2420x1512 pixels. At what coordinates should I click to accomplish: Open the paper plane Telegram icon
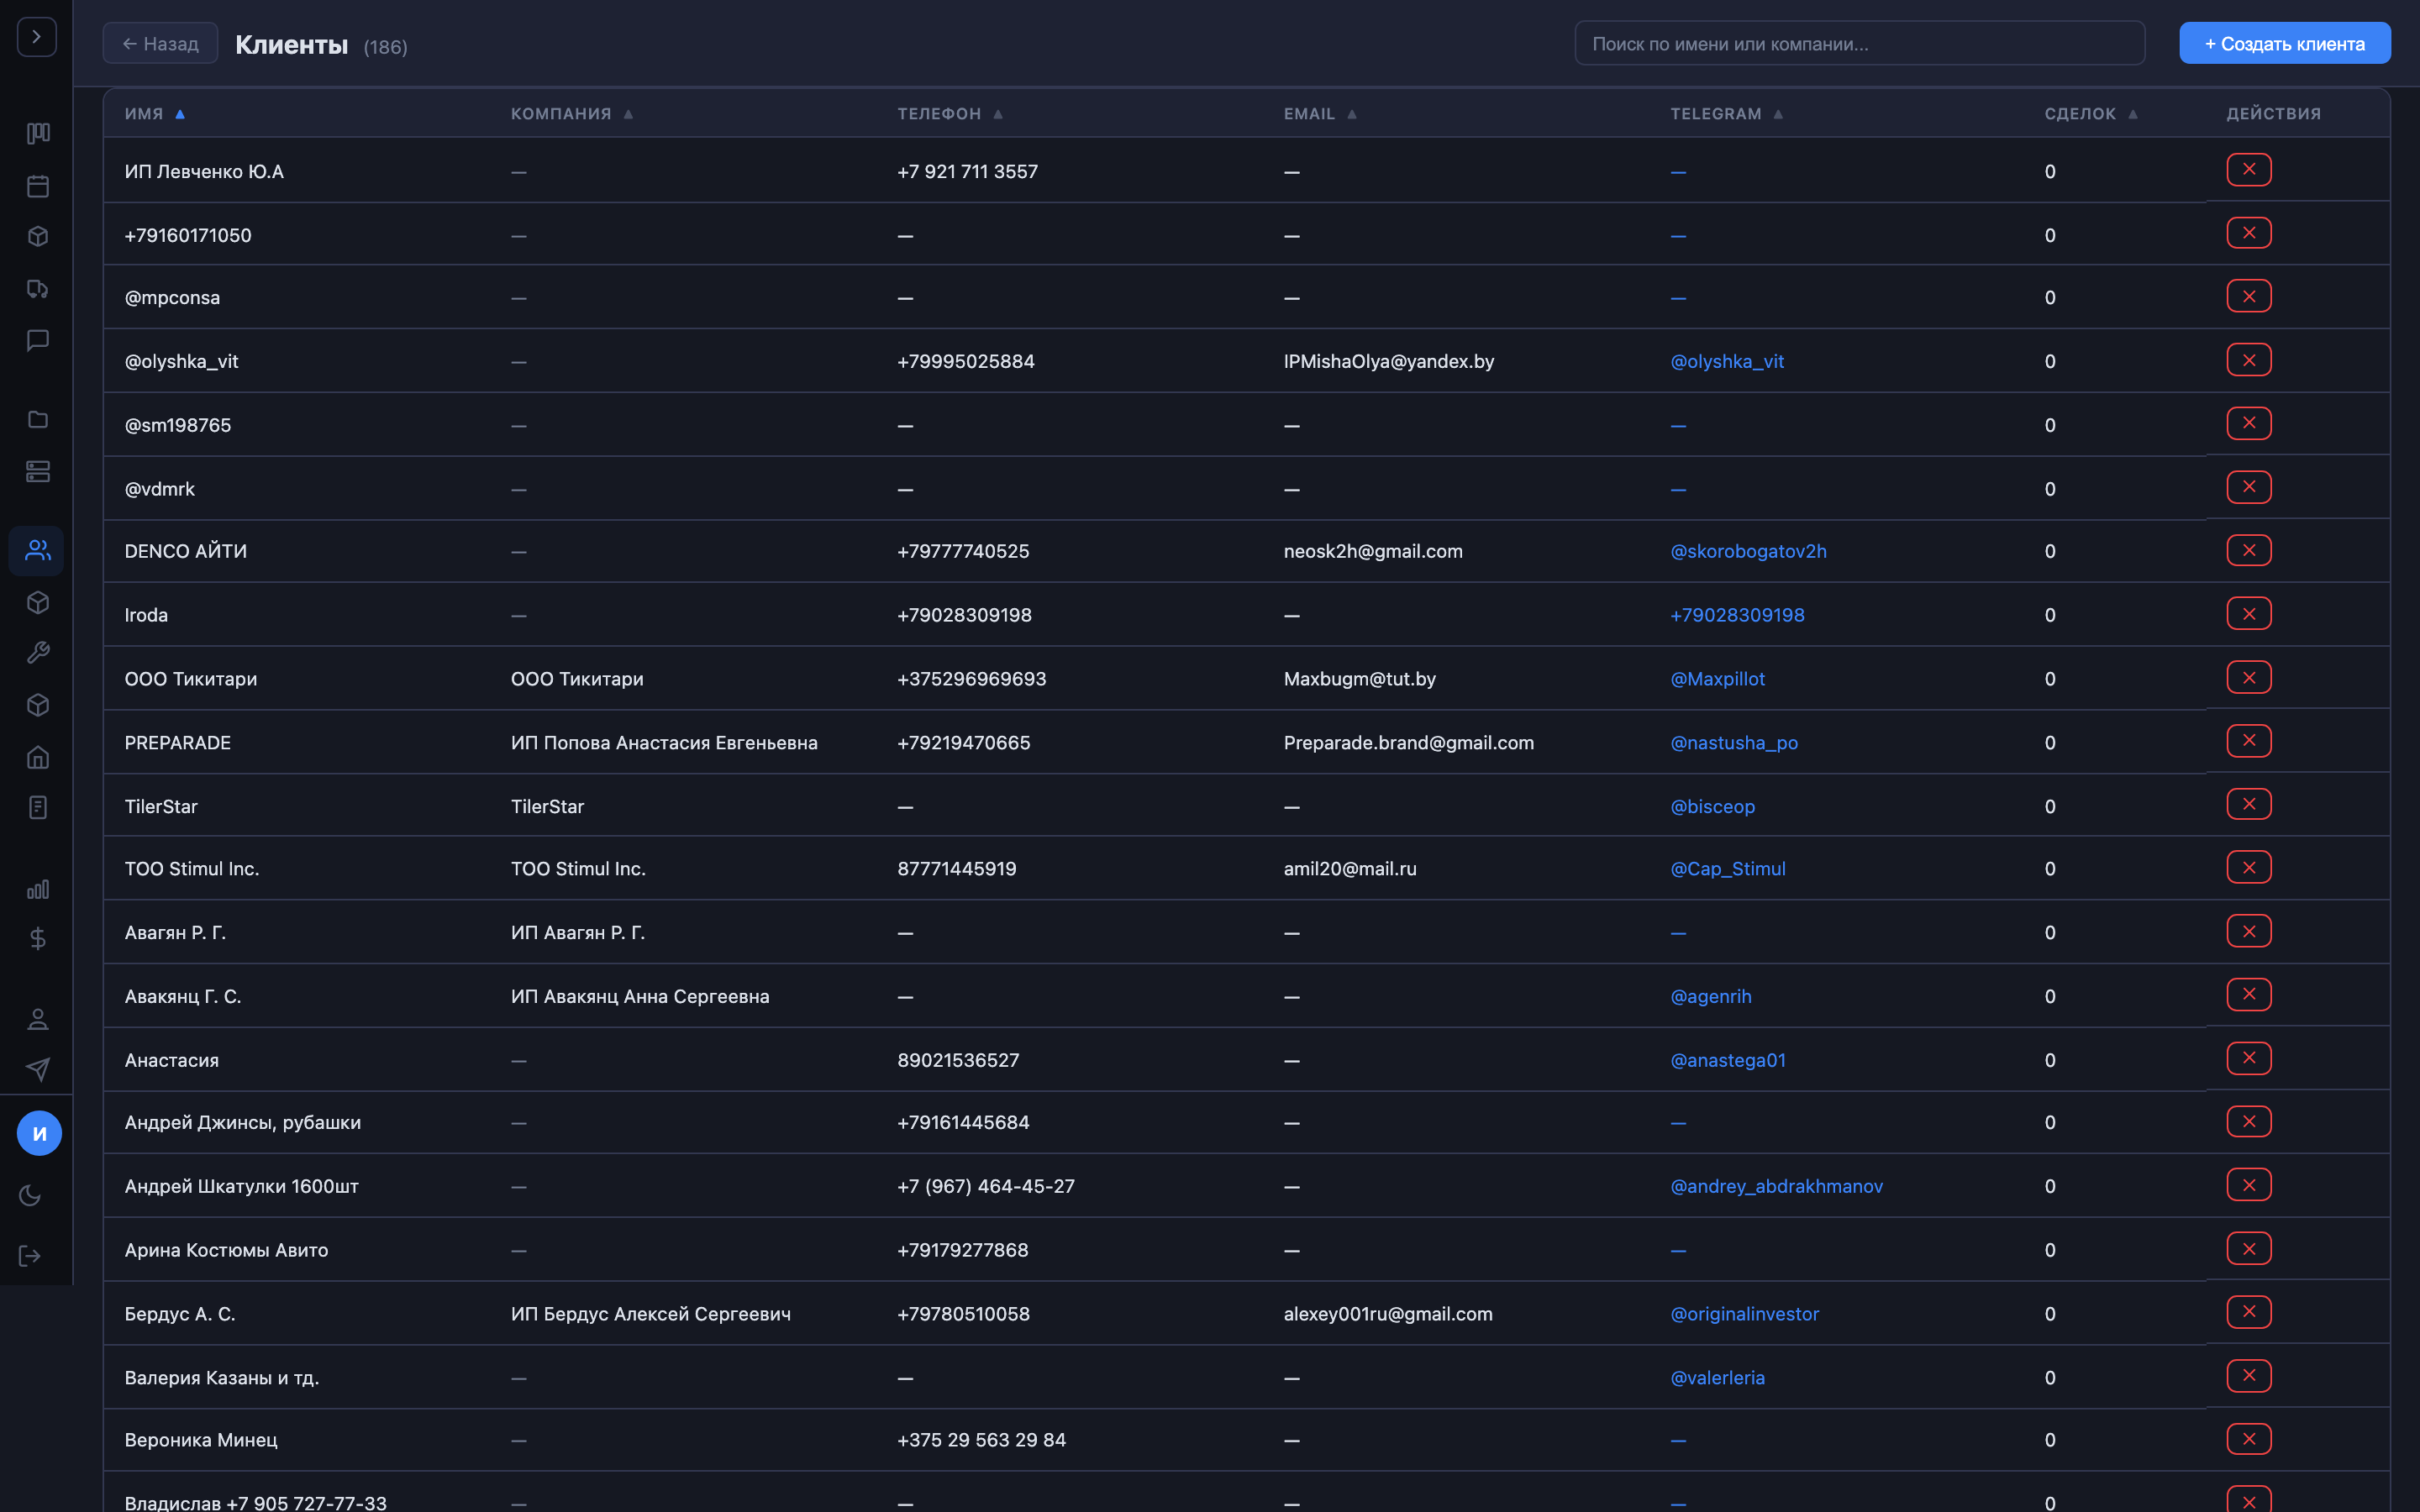[38, 1069]
